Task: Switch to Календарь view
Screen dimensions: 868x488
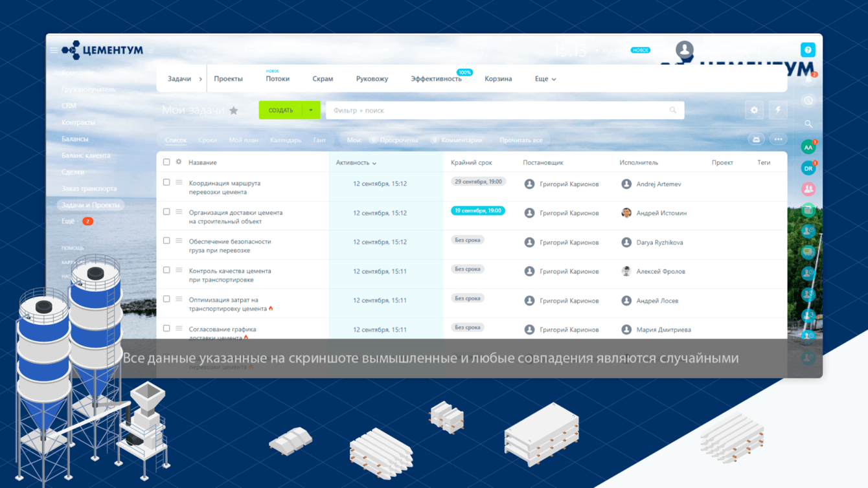Action: click(x=286, y=140)
